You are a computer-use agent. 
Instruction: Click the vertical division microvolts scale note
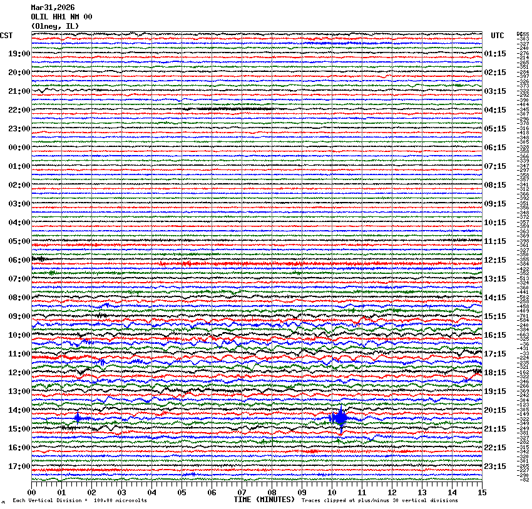[x=80, y=501]
